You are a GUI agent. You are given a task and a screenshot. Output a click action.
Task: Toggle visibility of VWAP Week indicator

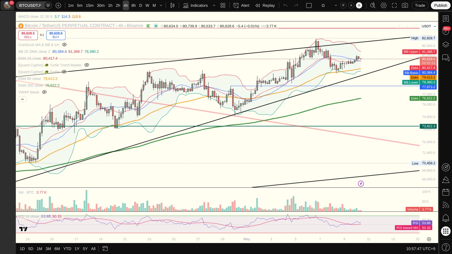tap(44, 92)
